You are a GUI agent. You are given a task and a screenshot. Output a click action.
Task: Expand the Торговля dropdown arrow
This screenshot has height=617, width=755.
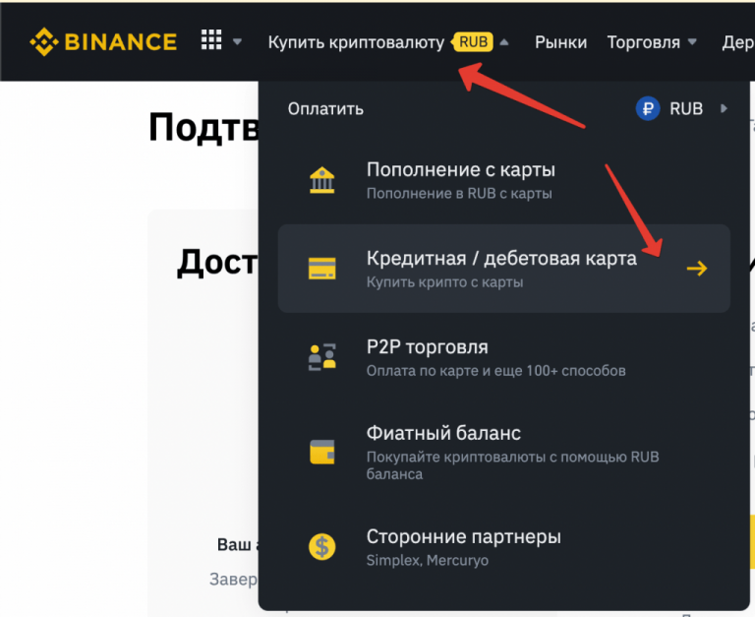tap(692, 42)
